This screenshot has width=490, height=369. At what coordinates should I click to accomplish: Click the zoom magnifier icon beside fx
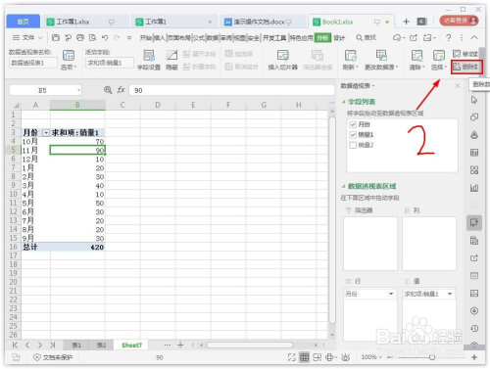(x=108, y=90)
